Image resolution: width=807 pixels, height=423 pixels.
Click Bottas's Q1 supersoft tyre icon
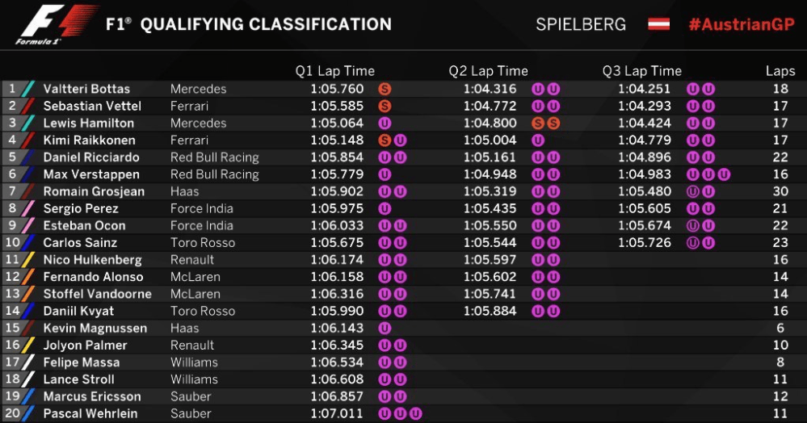click(x=385, y=89)
